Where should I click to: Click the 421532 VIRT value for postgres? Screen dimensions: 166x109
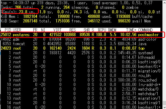pyautogui.click(x=55, y=35)
